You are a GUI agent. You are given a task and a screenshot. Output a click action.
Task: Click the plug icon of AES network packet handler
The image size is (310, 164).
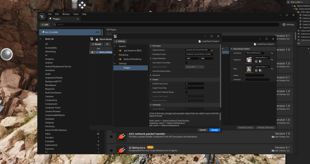tap(121, 137)
